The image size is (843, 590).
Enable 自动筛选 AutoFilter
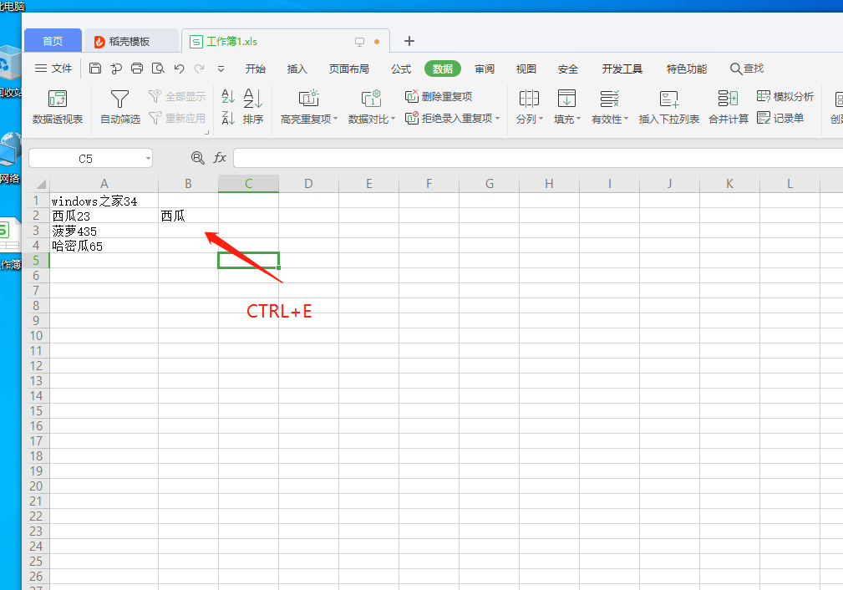119,107
